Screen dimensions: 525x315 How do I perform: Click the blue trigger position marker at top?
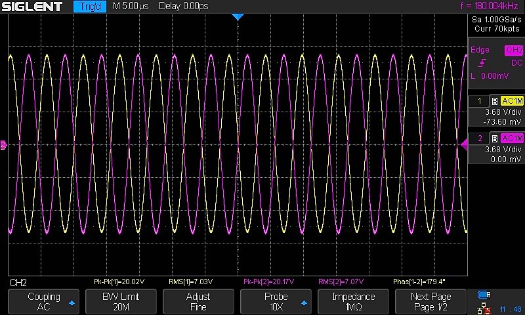pyautogui.click(x=238, y=16)
